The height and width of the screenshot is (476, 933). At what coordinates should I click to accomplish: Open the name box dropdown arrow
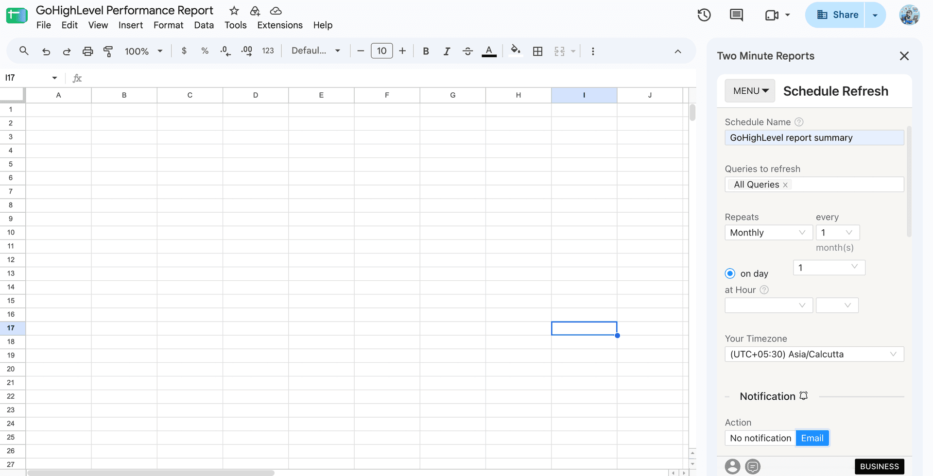tap(54, 78)
